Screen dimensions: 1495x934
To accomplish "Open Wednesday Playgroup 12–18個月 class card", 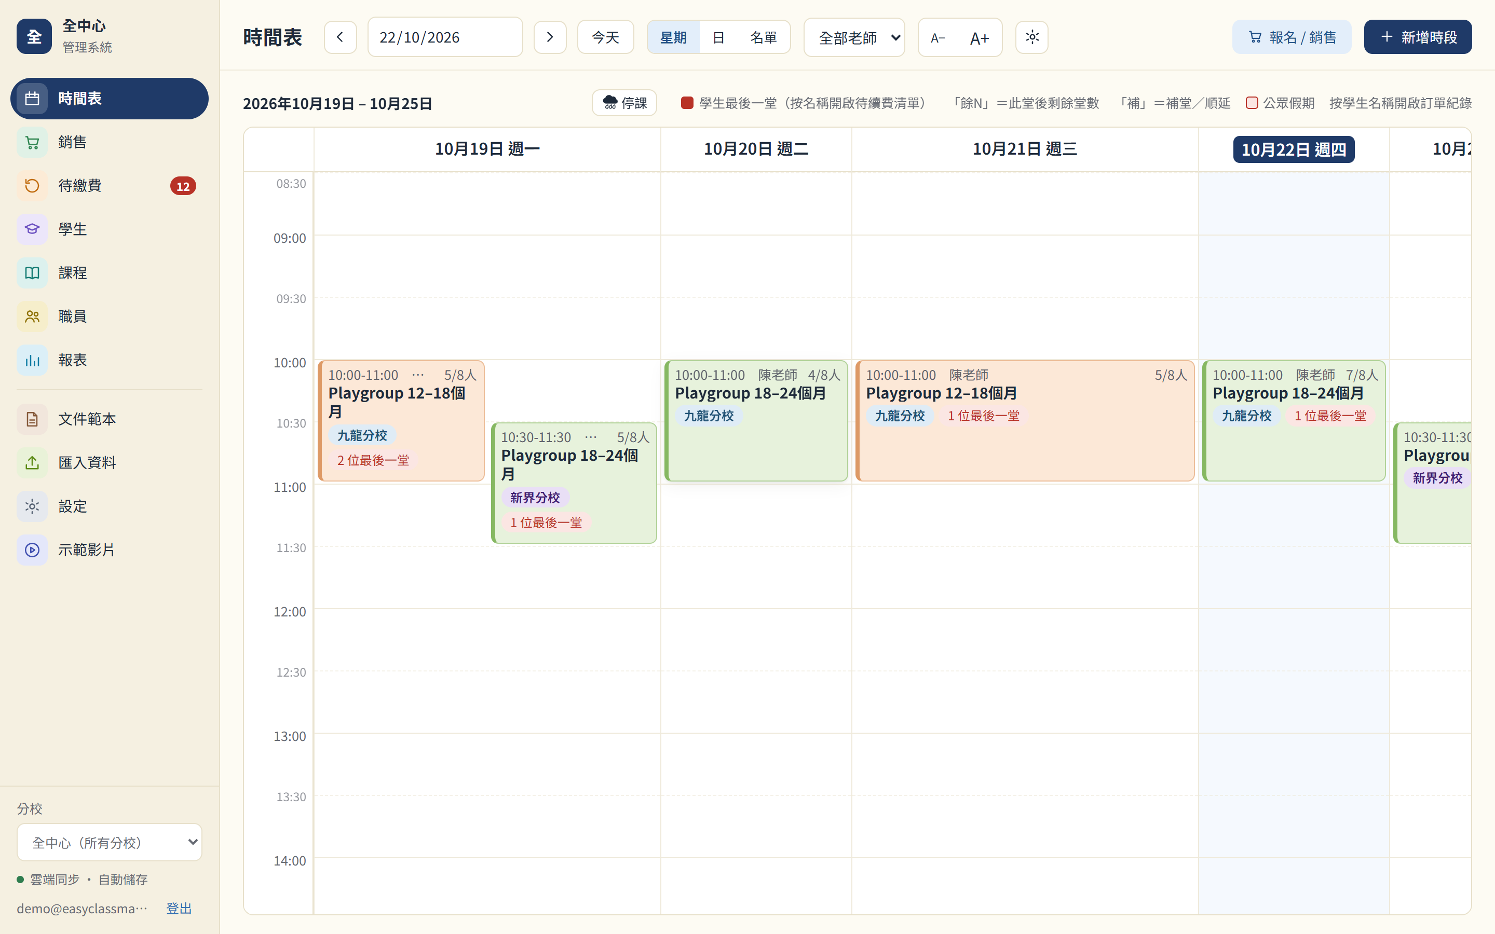I will pos(1025,421).
